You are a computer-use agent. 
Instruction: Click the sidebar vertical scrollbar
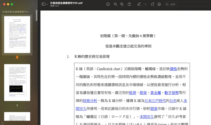click(36, 15)
